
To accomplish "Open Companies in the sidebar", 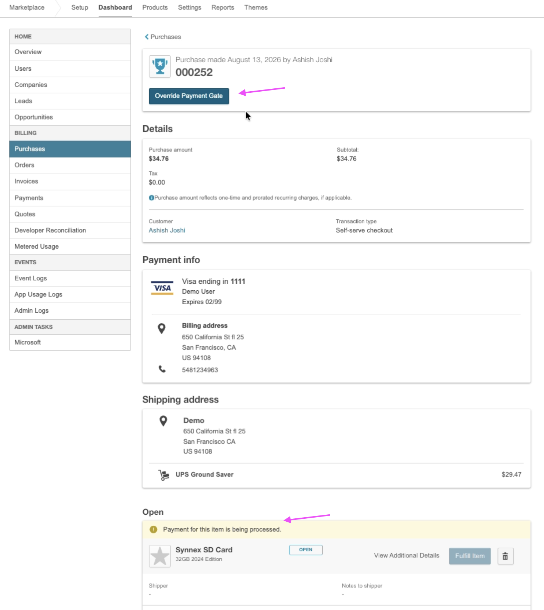I will (70, 85).
